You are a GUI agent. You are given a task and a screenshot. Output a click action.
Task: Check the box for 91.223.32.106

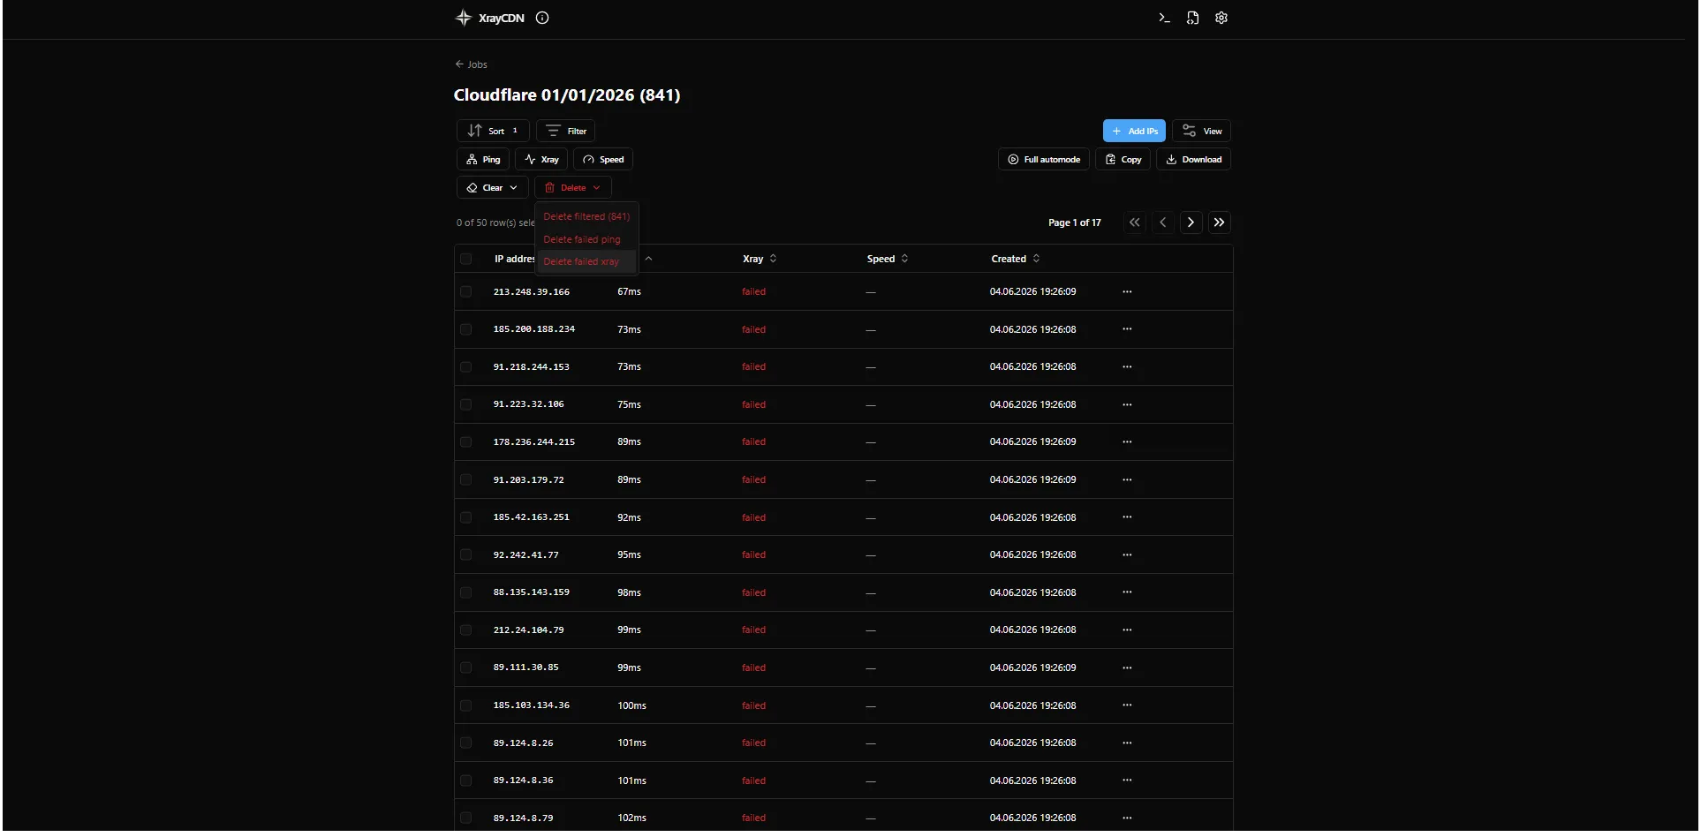[466, 404]
